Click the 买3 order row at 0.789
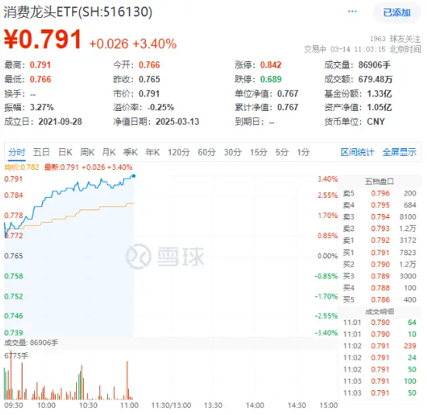Screen dimensions: 427x415 tap(380, 276)
